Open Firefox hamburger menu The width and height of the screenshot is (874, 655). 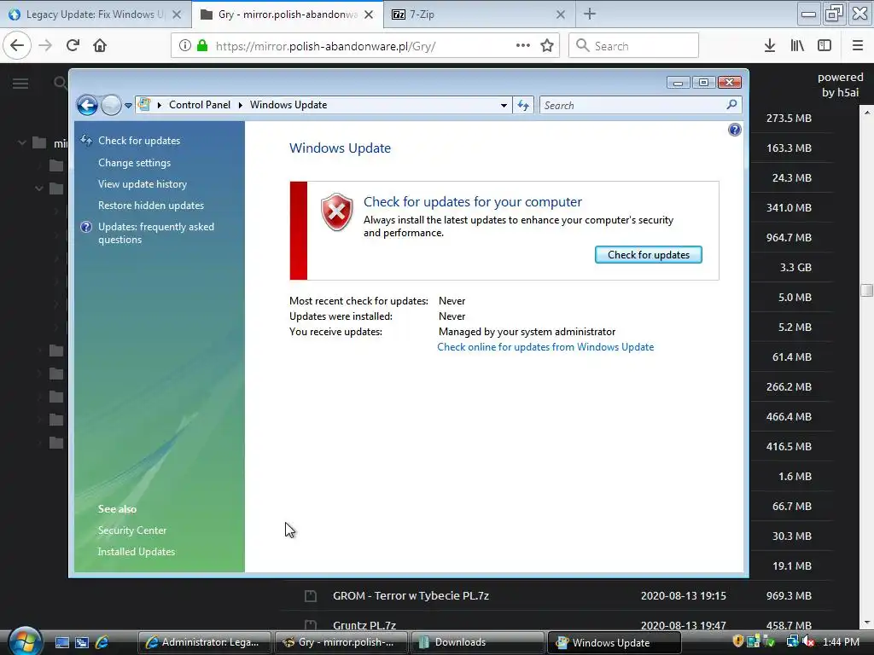click(858, 45)
